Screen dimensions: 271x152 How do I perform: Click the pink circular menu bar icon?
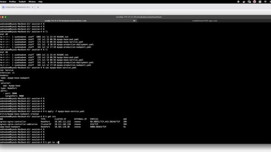254,2
